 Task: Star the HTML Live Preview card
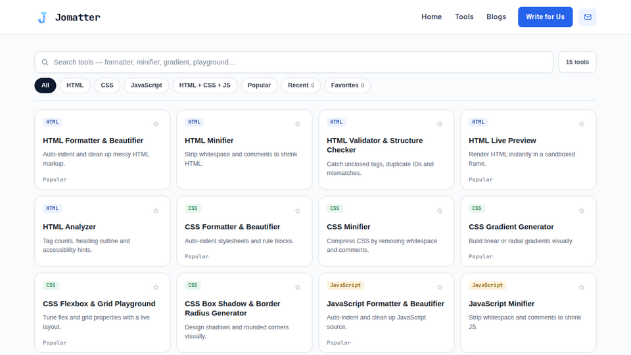582,124
